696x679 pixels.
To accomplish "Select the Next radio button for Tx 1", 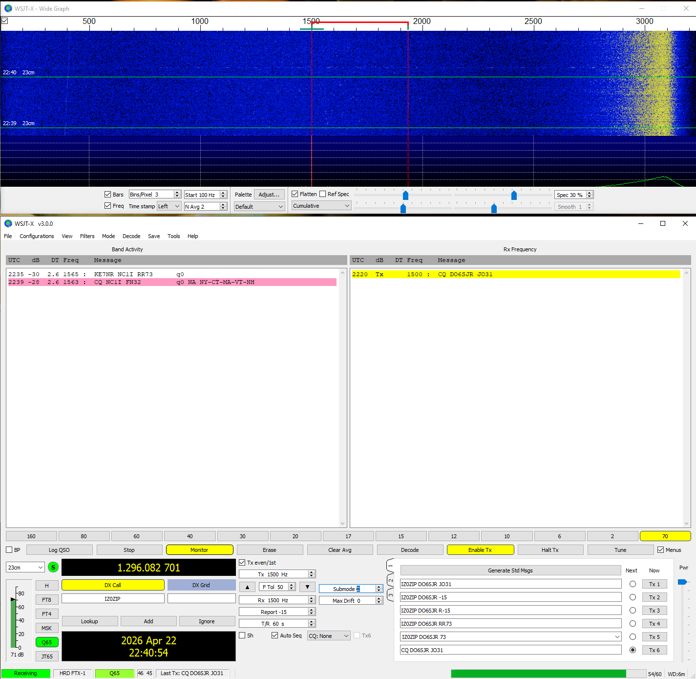I will click(x=633, y=584).
